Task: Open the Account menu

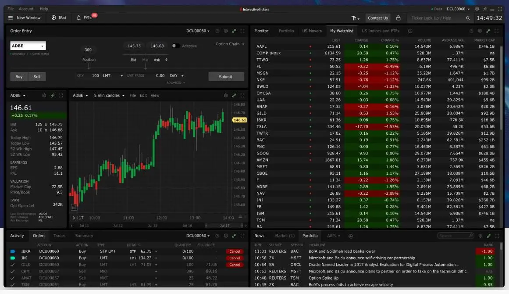Action: [x=26, y=9]
